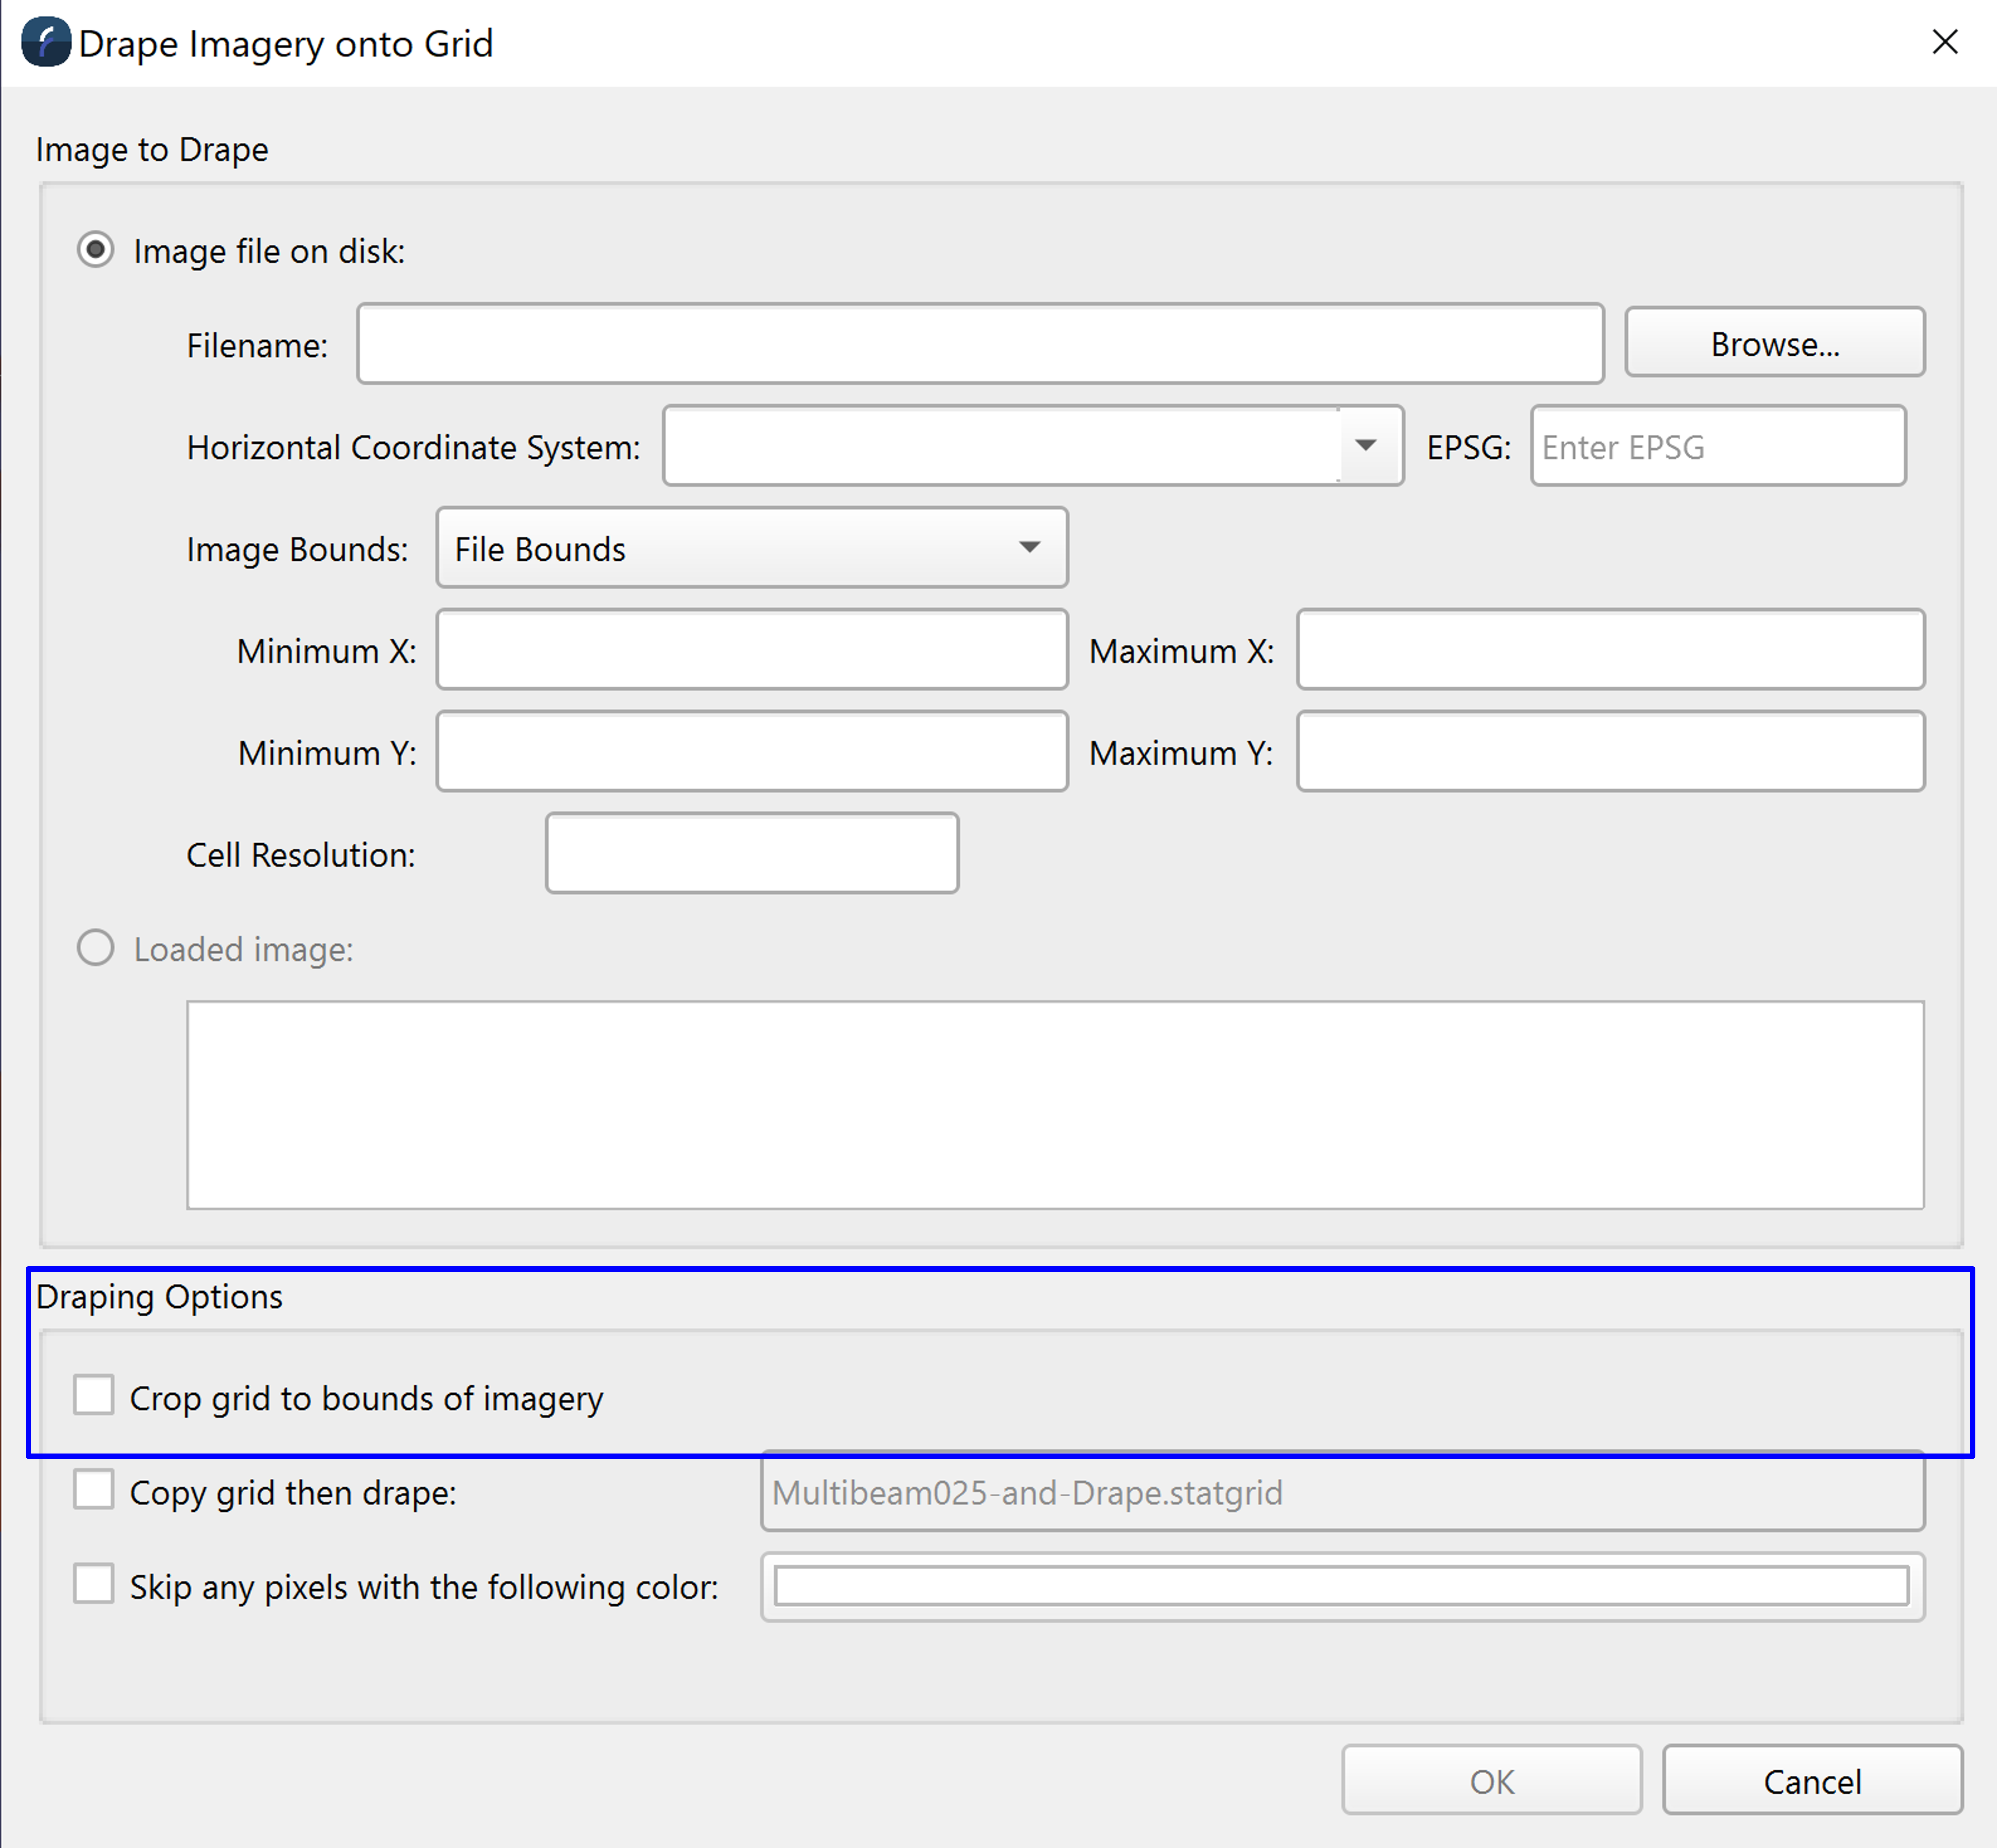Click the Maximum X field

click(1610, 650)
